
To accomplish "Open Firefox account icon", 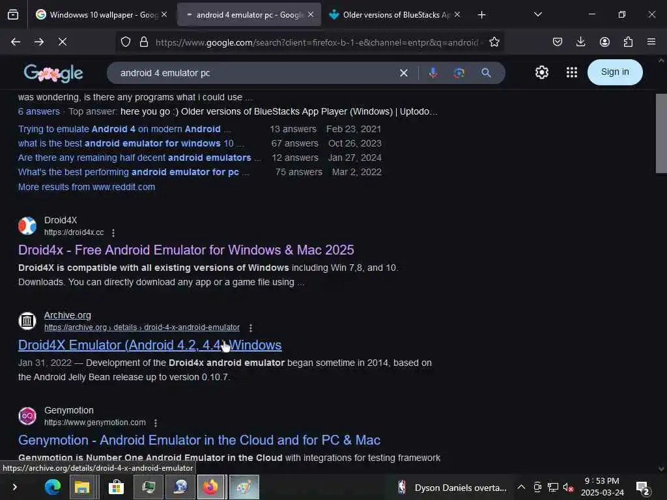I will click(604, 42).
